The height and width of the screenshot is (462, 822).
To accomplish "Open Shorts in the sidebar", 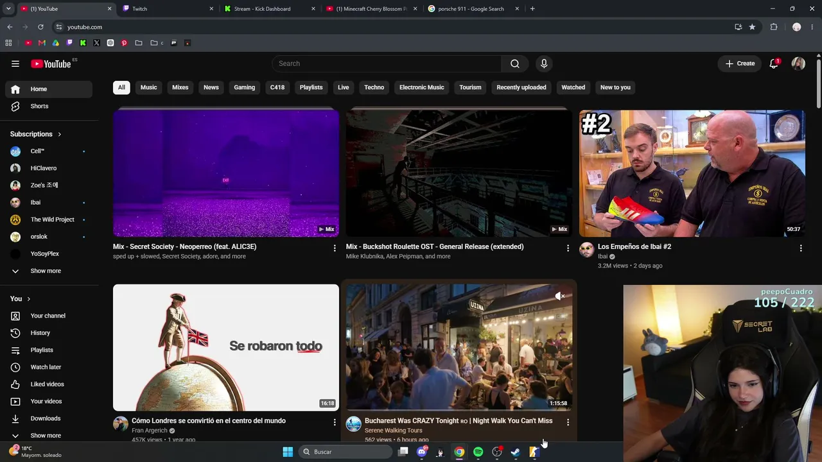I will pyautogui.click(x=49, y=107).
